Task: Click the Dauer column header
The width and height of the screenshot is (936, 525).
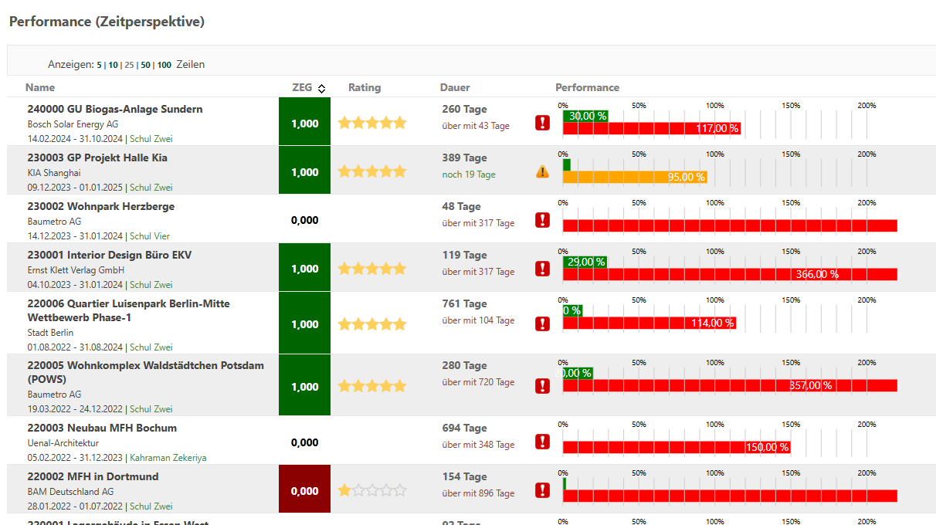Action: (455, 87)
